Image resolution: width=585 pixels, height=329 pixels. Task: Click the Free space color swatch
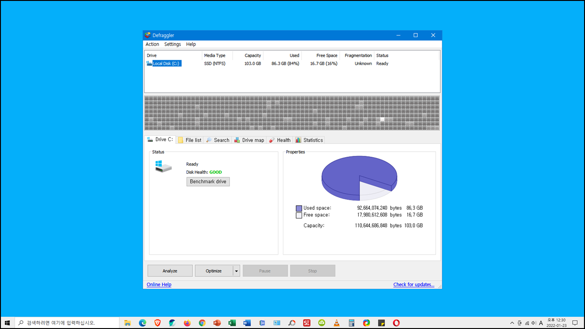(x=299, y=215)
